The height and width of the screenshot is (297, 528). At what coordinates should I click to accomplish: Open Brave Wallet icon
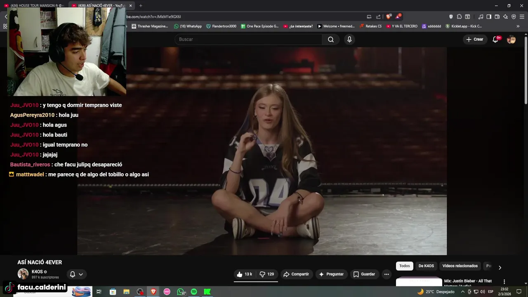pyautogui.click(x=497, y=16)
